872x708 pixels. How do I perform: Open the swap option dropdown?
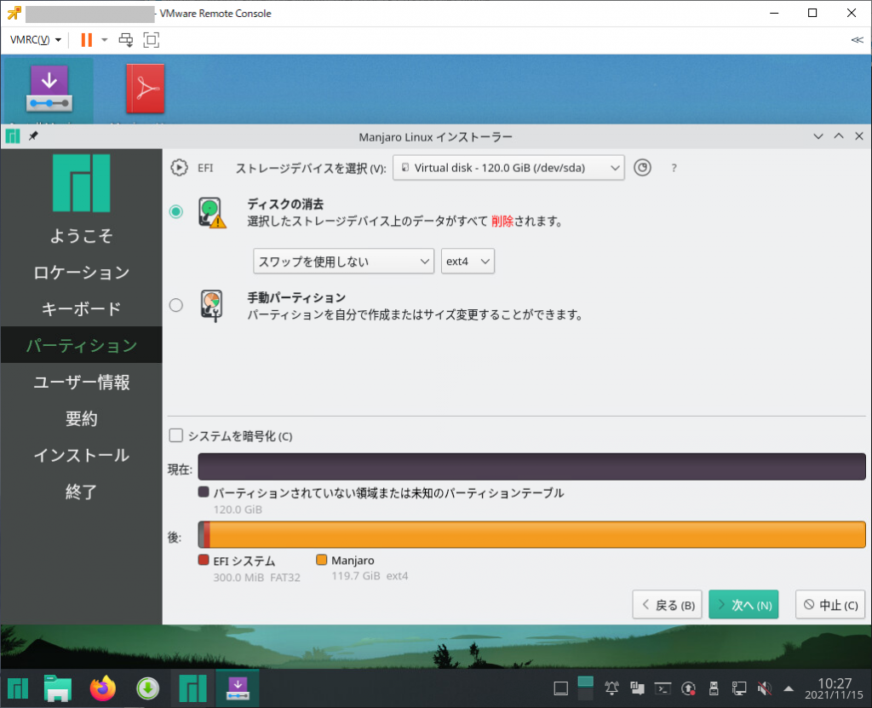[x=343, y=261]
